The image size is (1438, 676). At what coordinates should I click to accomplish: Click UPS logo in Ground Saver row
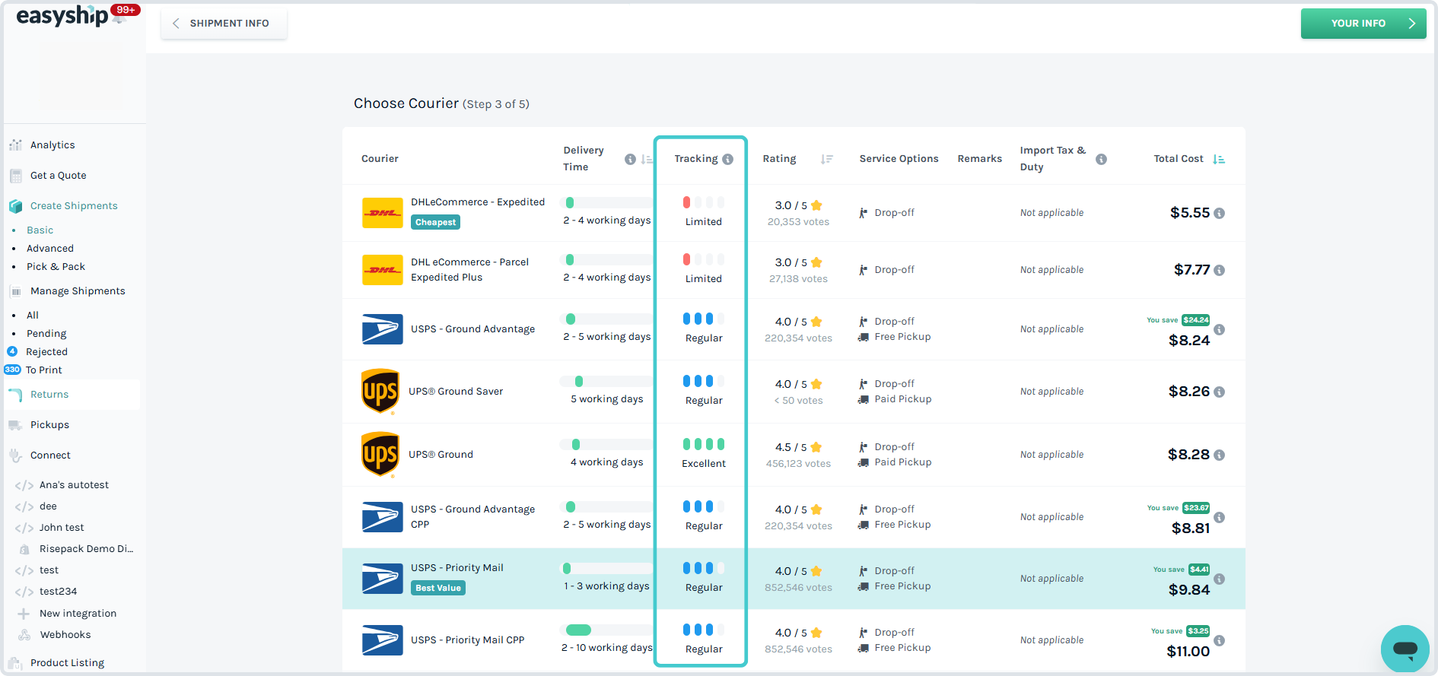pos(380,392)
